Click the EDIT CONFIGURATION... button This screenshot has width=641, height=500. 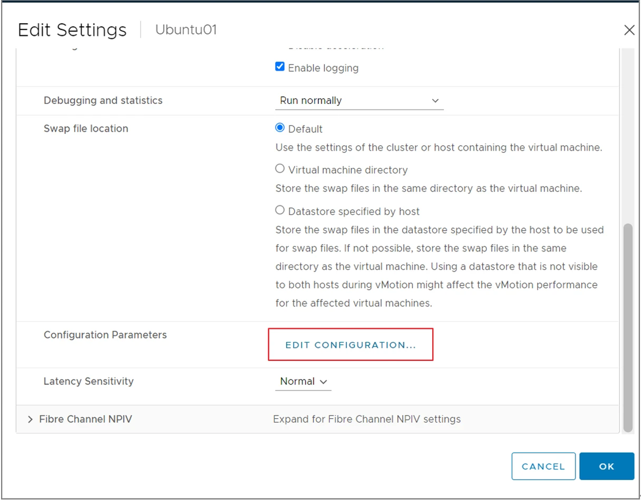point(351,345)
